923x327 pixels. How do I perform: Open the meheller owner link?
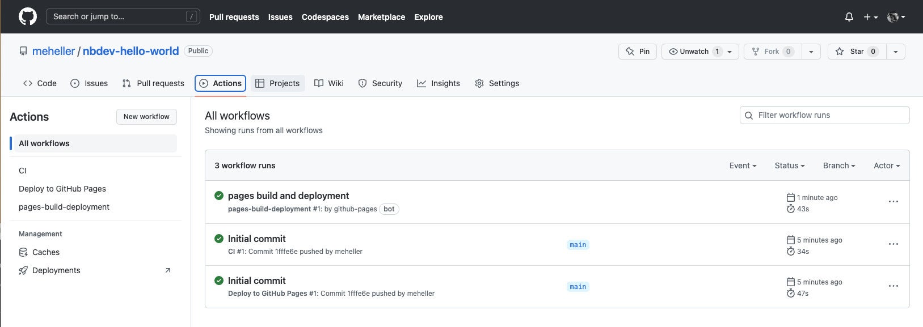click(x=53, y=51)
